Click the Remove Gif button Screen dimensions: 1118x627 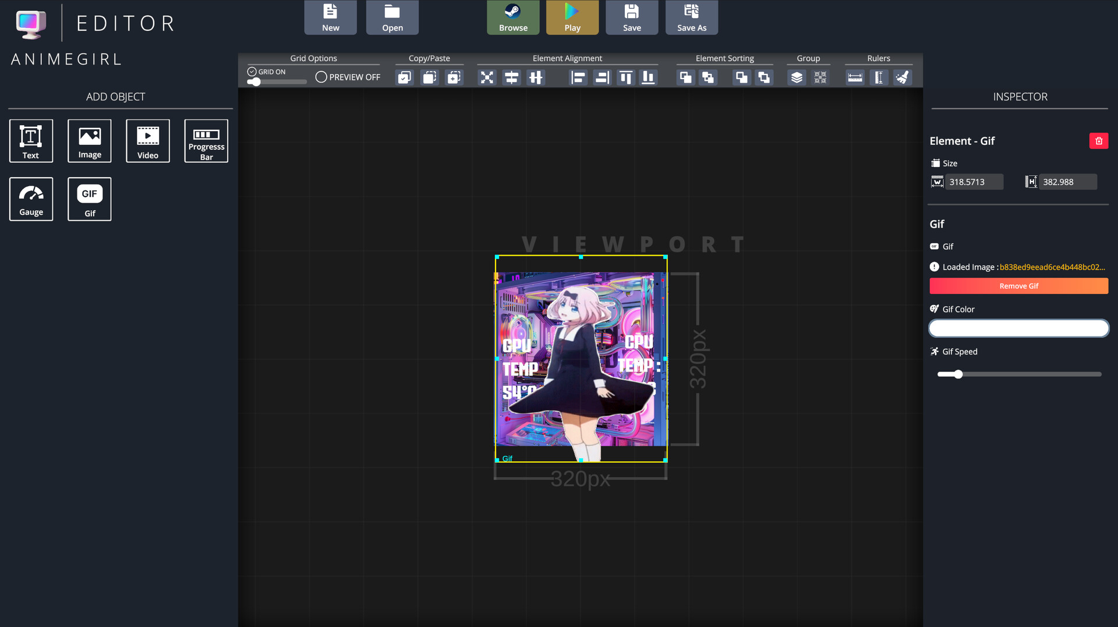1018,286
